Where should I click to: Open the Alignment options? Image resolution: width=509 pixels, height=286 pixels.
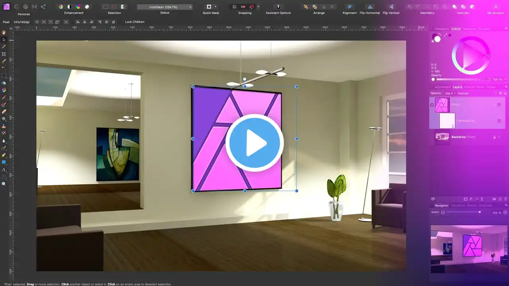350,7
